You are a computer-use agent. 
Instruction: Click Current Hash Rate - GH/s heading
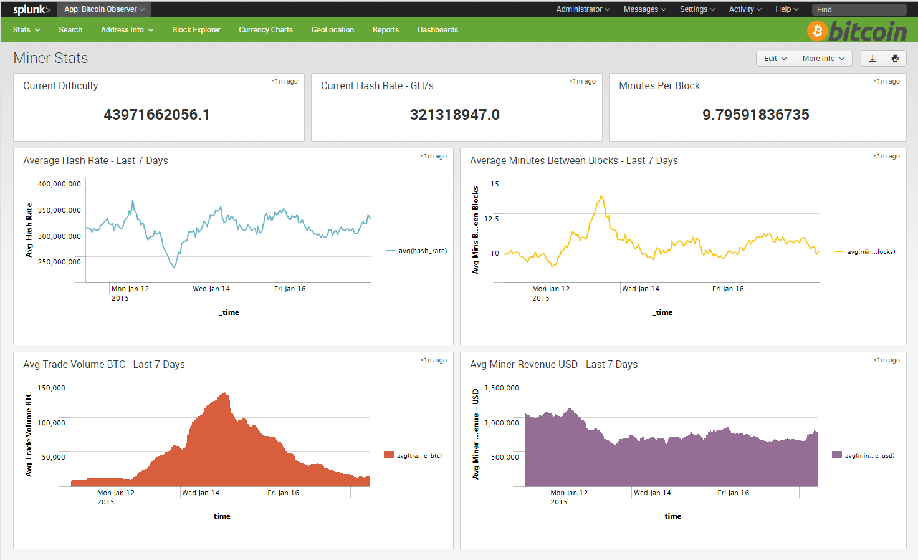click(x=377, y=86)
